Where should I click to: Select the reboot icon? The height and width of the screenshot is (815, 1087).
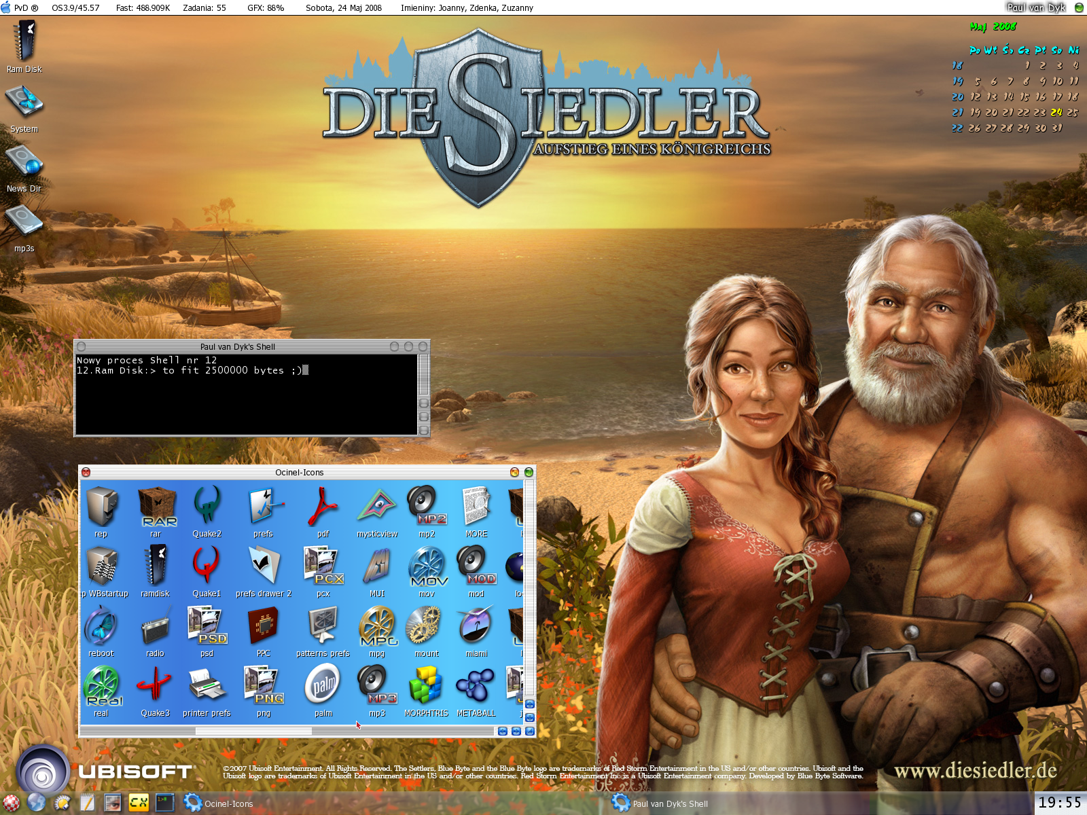(101, 631)
